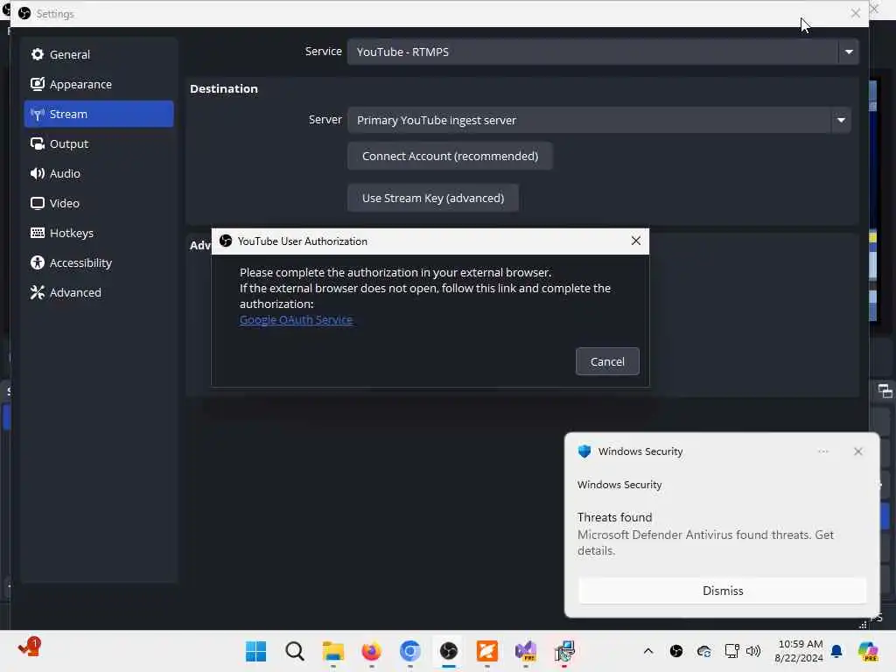Open network settings from system tray
The height and width of the screenshot is (672, 896).
(731, 651)
